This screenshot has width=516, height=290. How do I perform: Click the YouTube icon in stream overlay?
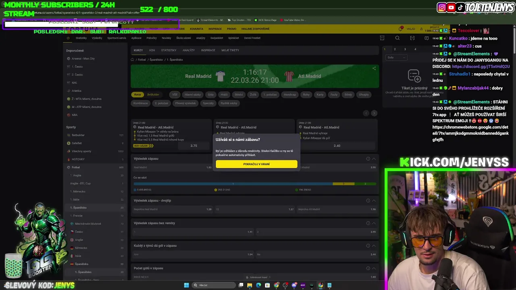(x=451, y=7)
